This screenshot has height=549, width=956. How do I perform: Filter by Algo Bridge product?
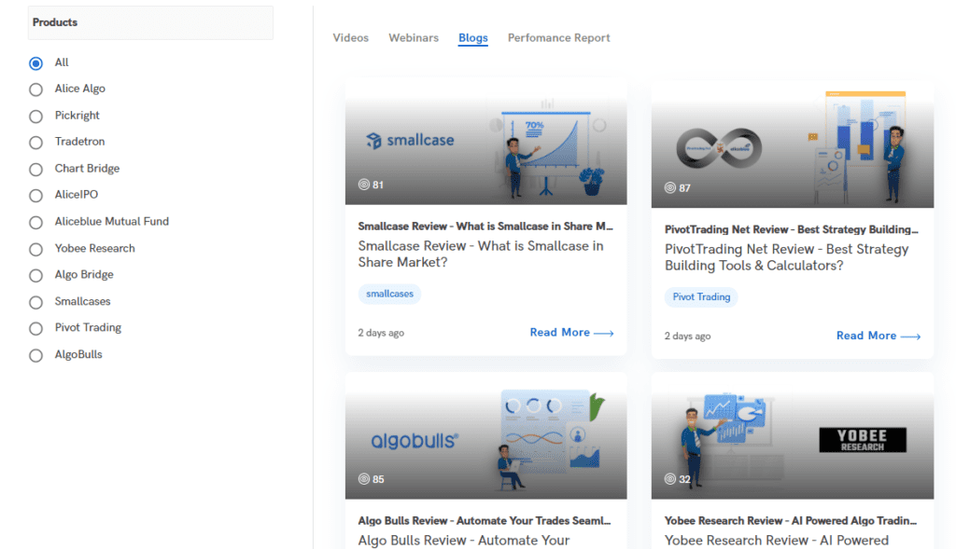tap(36, 276)
